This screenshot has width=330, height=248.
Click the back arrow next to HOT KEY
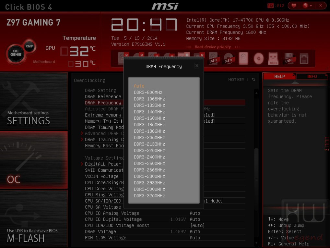click(253, 80)
